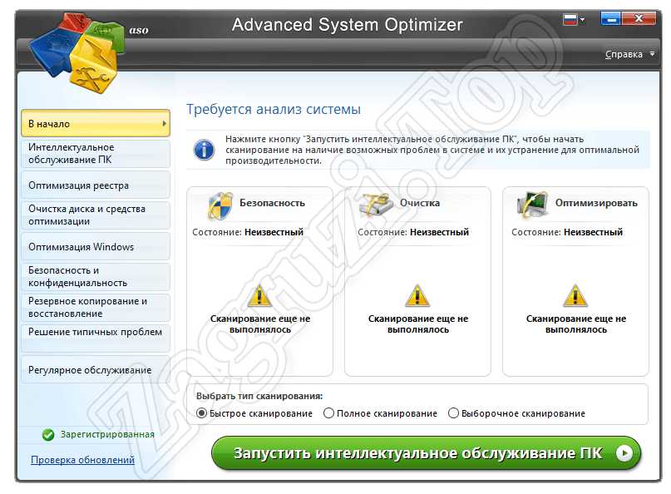Open Оптимизация Windows section

(x=96, y=246)
